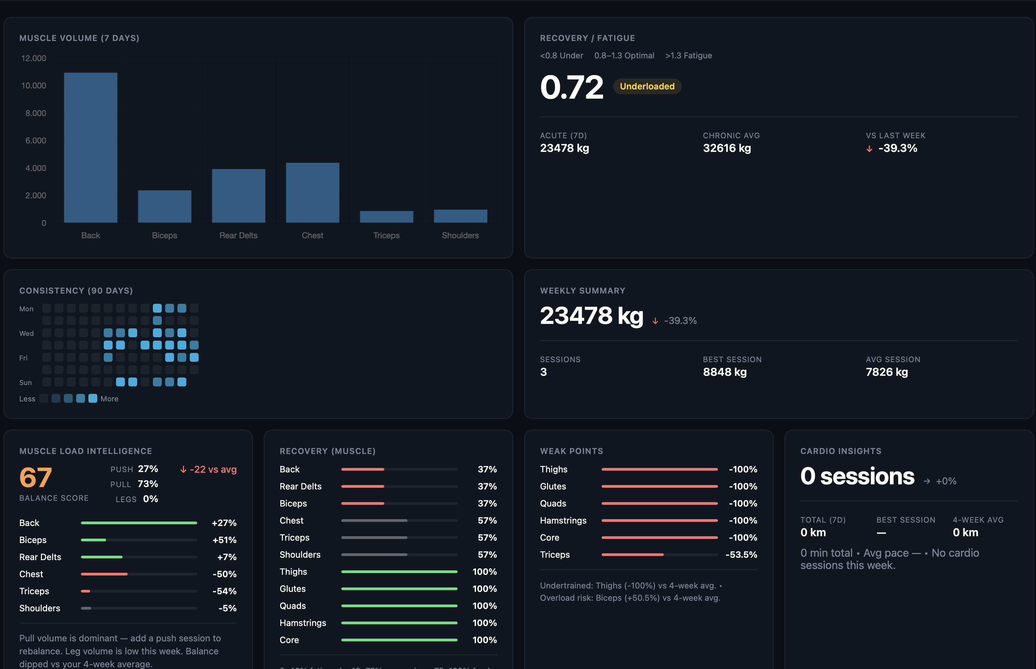Click the "0 sessions" cardio headline
The height and width of the screenshot is (669, 1036).
tap(857, 476)
